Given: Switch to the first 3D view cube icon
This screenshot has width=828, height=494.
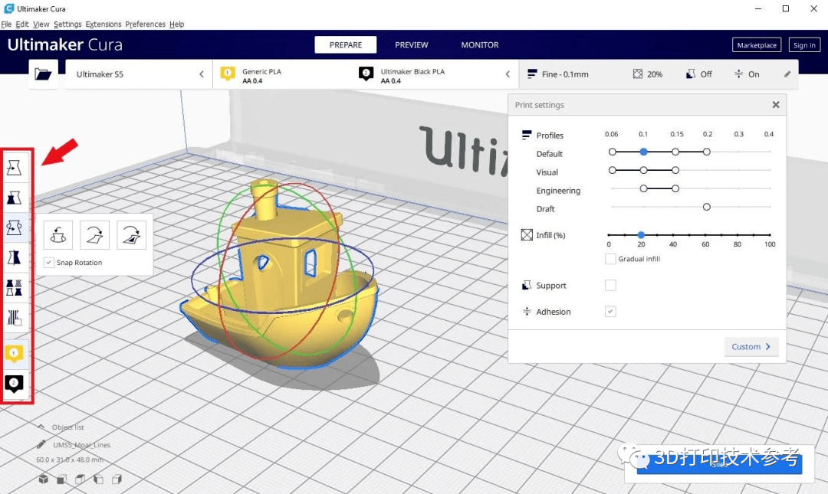Looking at the screenshot, I should click(x=43, y=479).
